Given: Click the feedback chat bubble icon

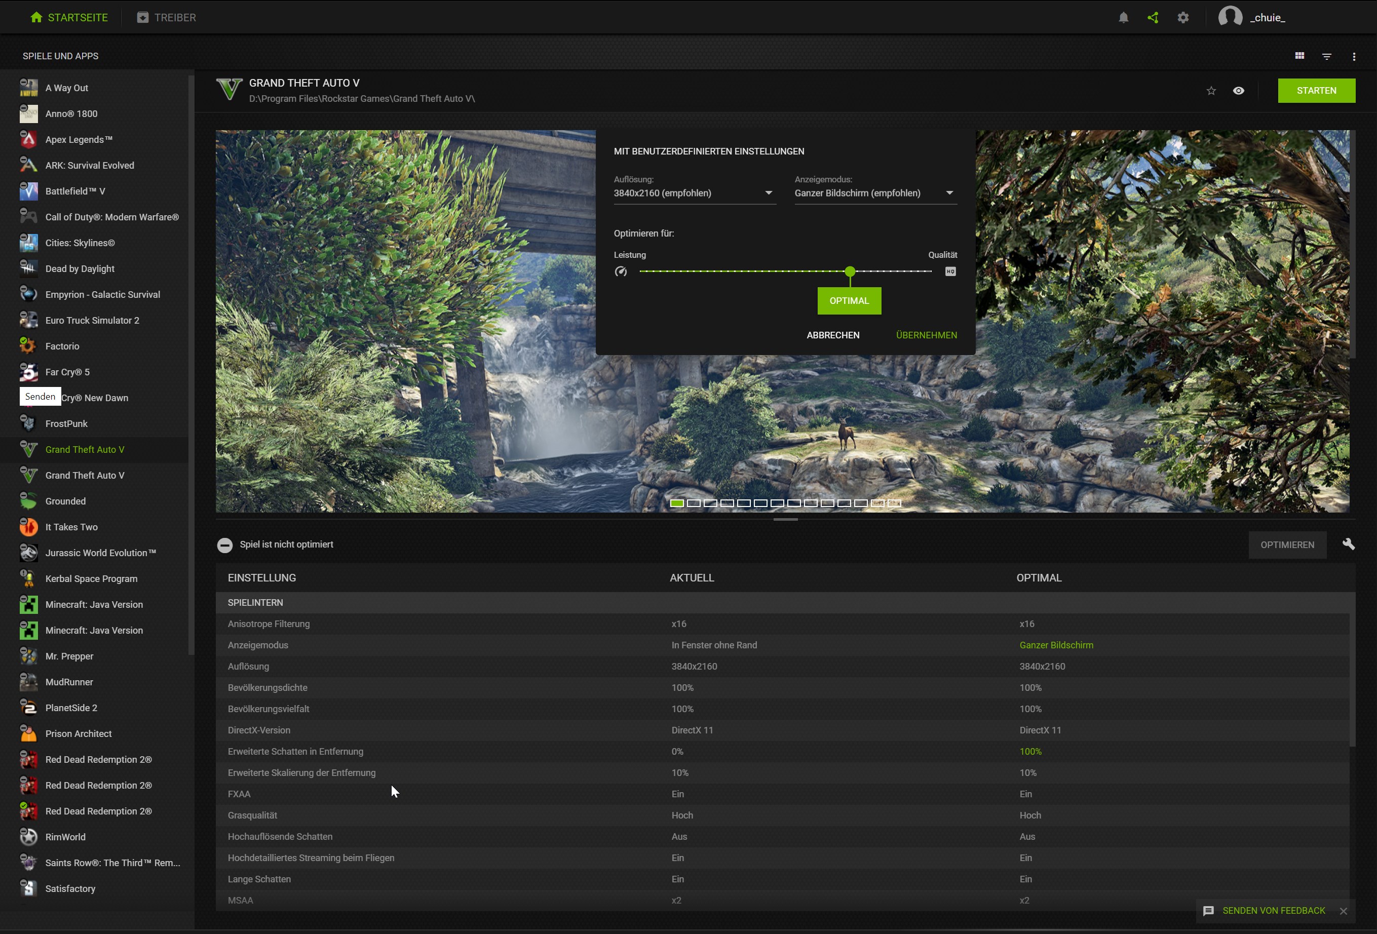Looking at the screenshot, I should pos(1209,911).
